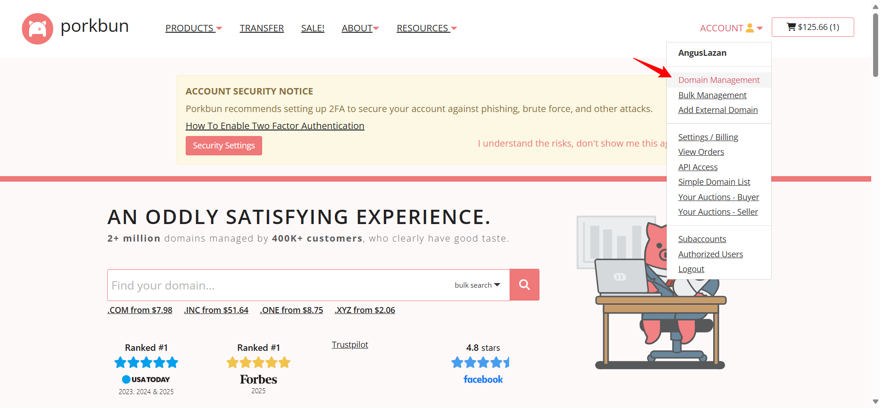Click the Forbes logo
Viewport: 880px width, 408px height.
click(258, 379)
